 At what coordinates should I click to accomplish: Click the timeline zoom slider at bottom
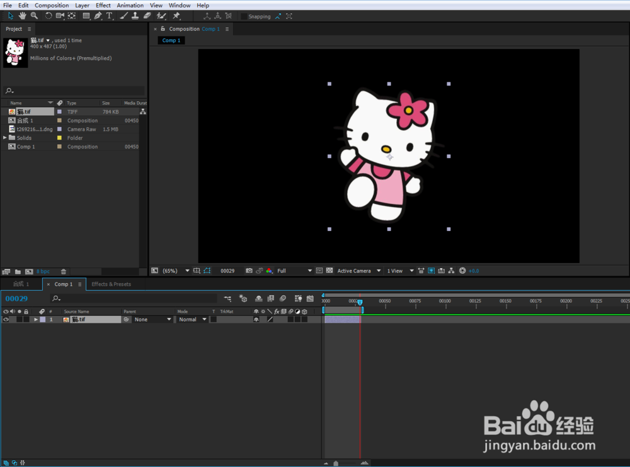coord(336,463)
